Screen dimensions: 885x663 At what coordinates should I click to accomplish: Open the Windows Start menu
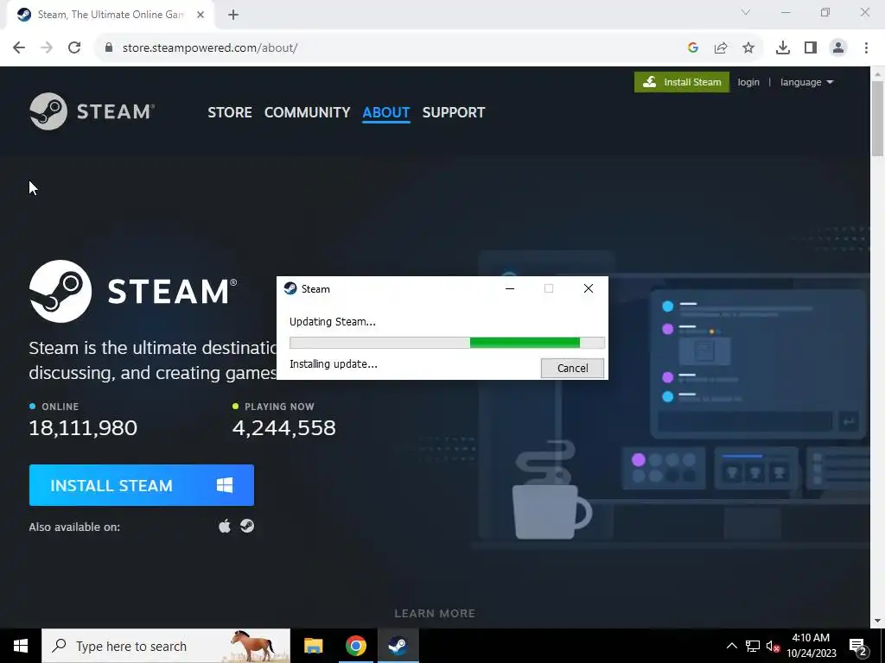click(21, 646)
